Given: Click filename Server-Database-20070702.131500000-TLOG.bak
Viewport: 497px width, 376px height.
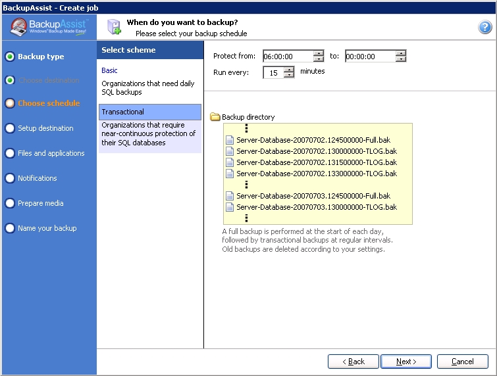Looking at the screenshot, I should (317, 162).
